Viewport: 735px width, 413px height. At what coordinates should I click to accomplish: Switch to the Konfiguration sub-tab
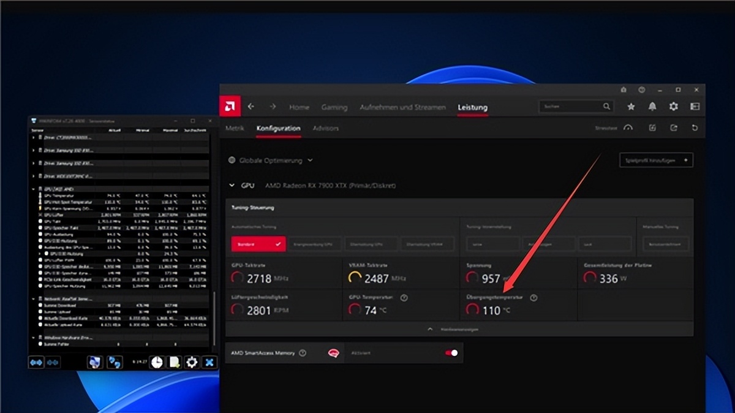pyautogui.click(x=279, y=128)
